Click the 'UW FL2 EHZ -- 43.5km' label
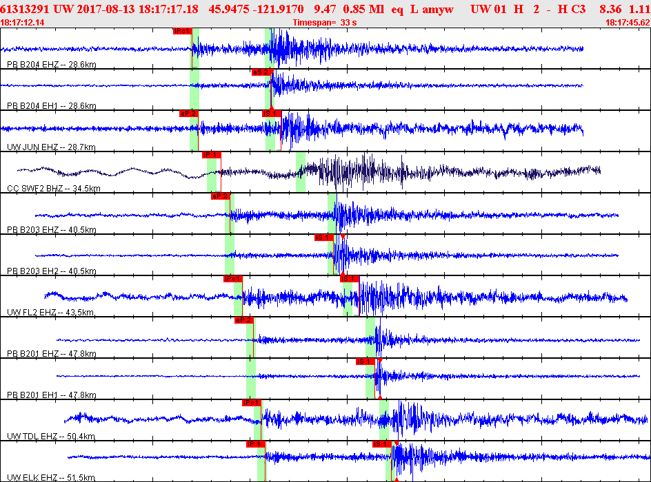 (50, 313)
